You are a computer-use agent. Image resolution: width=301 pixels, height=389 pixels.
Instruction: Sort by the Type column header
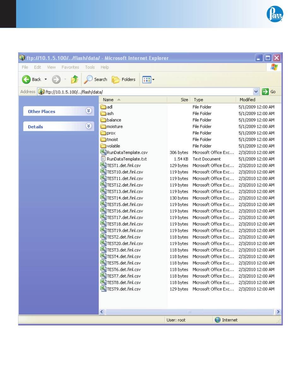(213, 100)
